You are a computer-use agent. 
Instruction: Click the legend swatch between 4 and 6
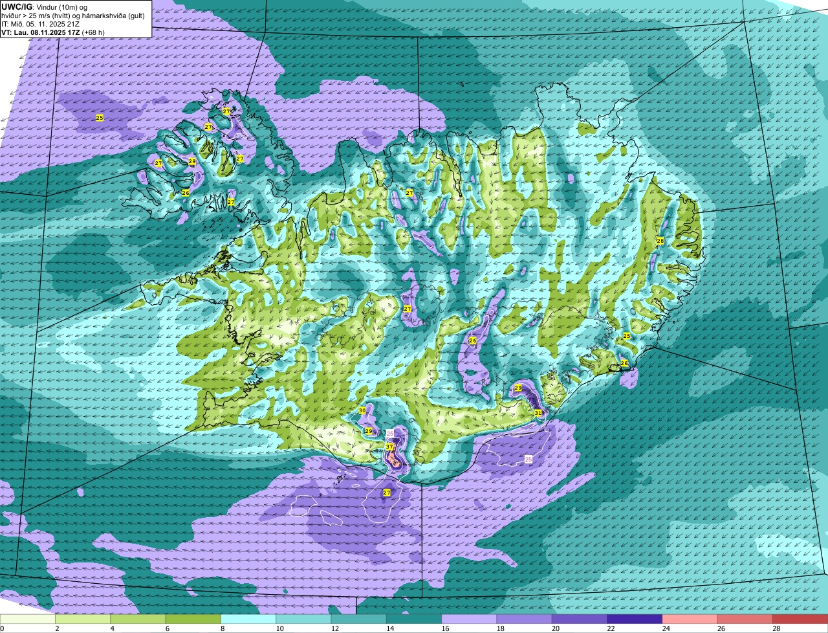[138, 619]
